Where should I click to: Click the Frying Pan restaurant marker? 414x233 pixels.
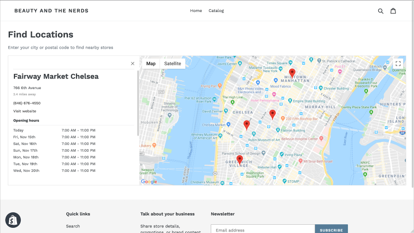[219, 85]
